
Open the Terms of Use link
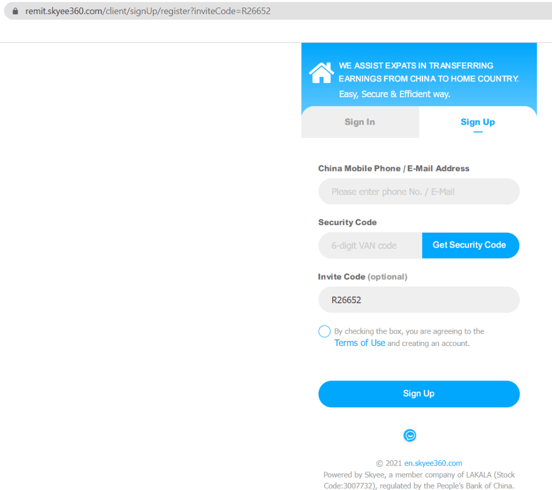click(360, 343)
